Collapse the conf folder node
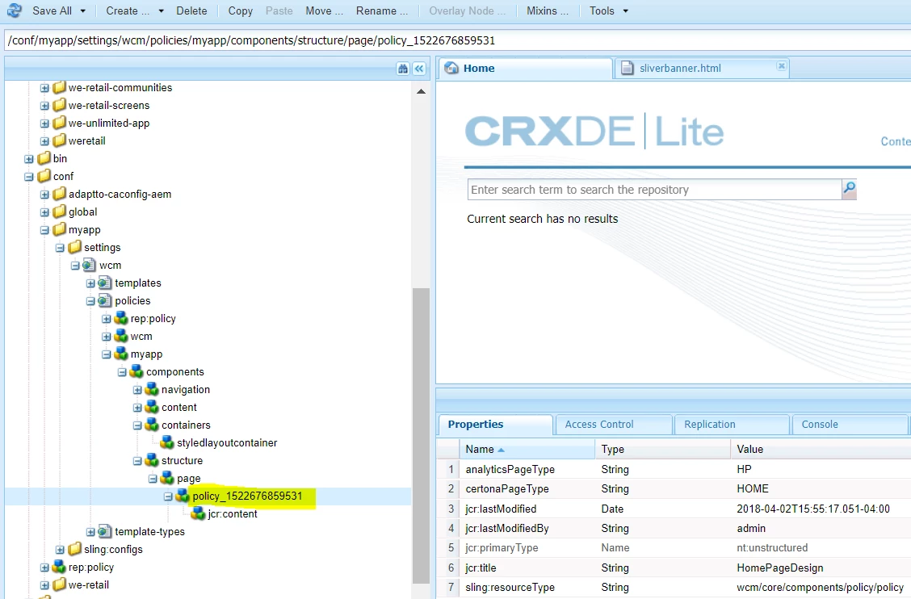This screenshot has width=911, height=599. 29,177
